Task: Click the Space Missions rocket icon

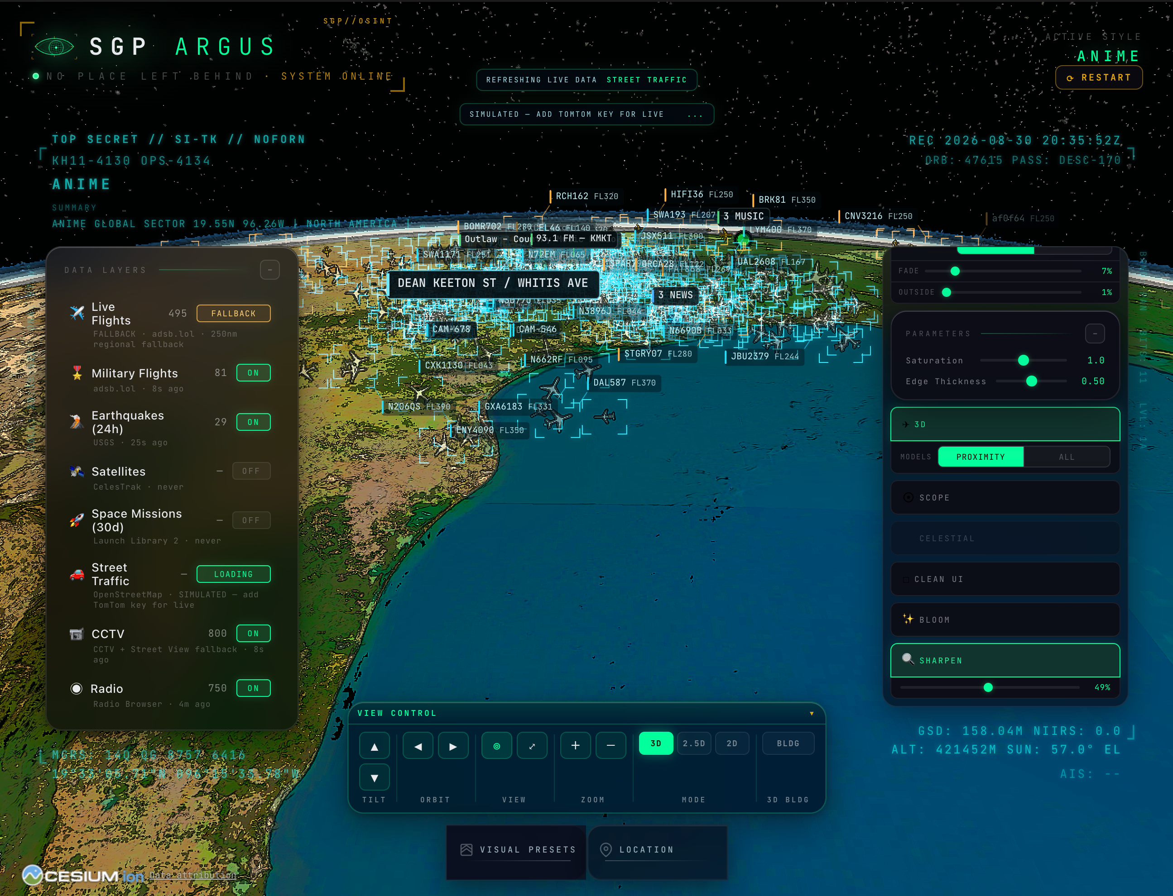Action: 77,520
